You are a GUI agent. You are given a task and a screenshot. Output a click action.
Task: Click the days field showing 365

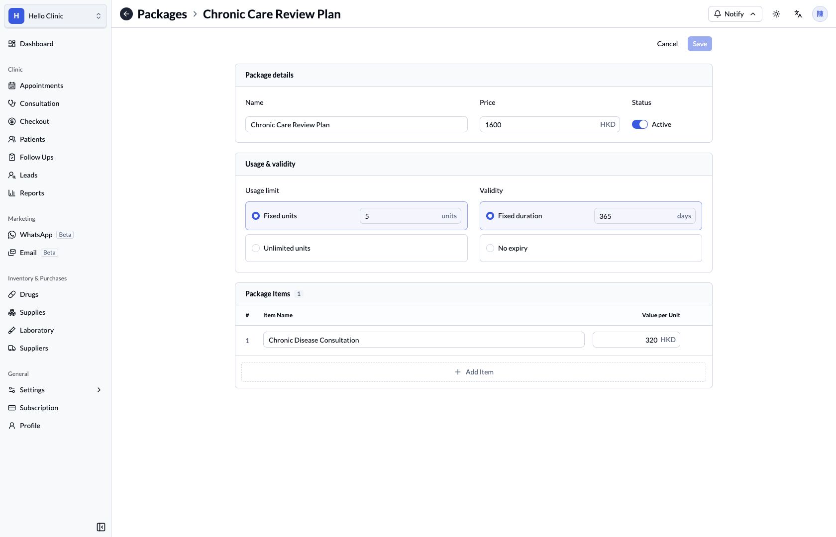click(645, 216)
